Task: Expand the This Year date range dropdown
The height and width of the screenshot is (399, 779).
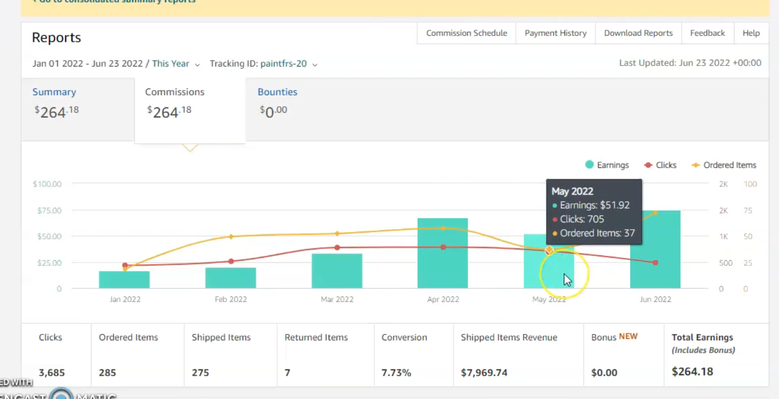Action: [x=176, y=64]
